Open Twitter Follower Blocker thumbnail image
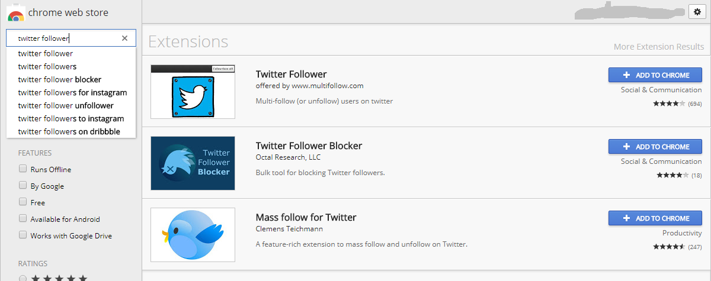Screen dimensions: 711x281 [x=193, y=163]
